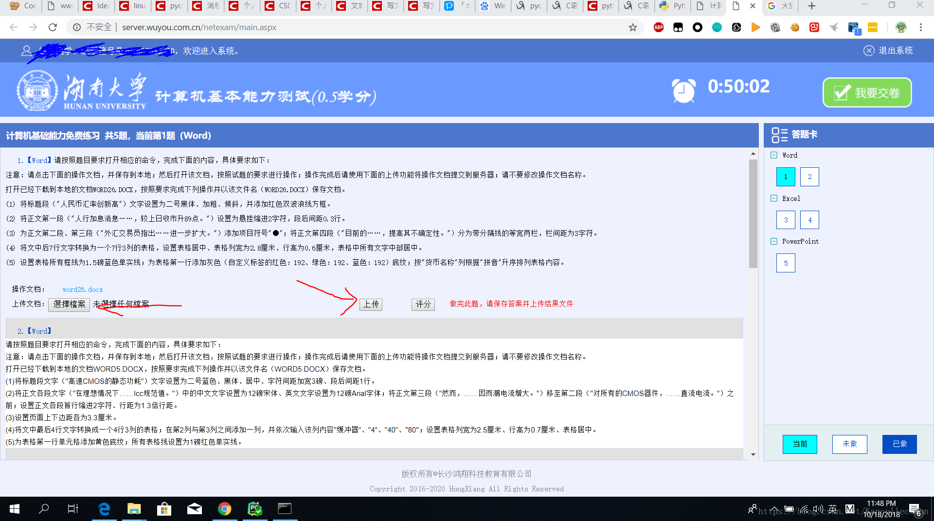Open Chrome from the taskbar
The width and height of the screenshot is (934, 521).
pyautogui.click(x=224, y=509)
